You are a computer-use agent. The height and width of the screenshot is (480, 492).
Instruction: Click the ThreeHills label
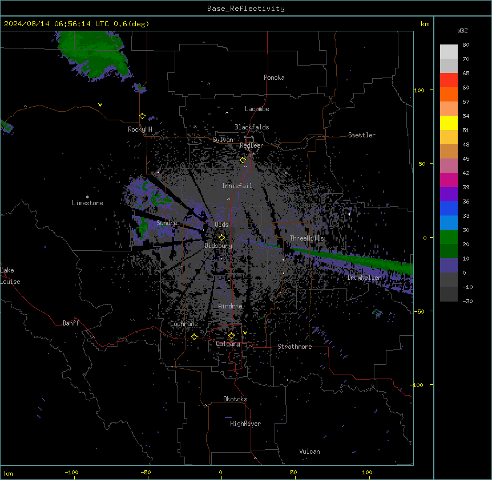307,238
